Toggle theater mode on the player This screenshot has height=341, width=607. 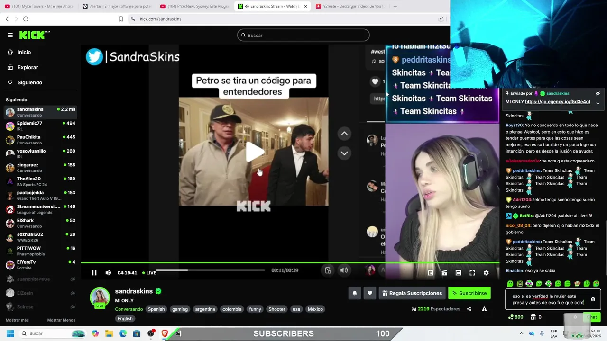click(458, 273)
